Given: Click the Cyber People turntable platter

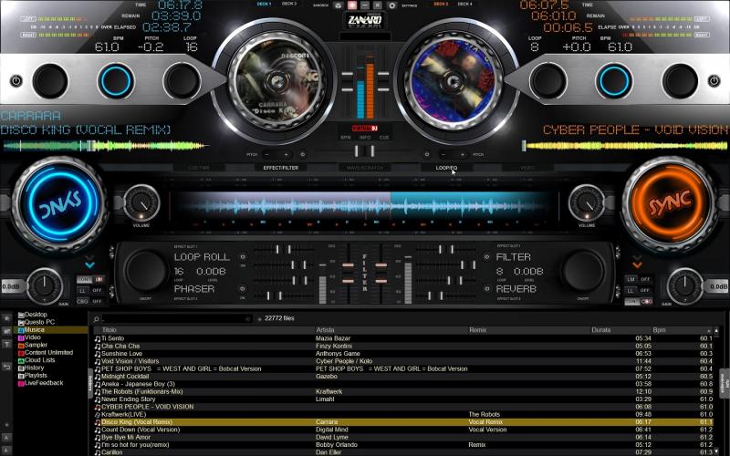Looking at the screenshot, I should (x=455, y=81).
